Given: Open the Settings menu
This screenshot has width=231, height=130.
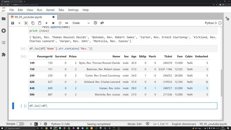Looking at the screenshot, I should coord(73,10).
